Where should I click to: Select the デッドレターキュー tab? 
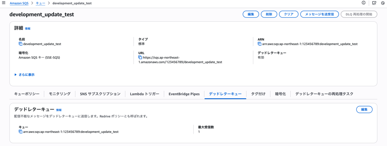(x=225, y=94)
